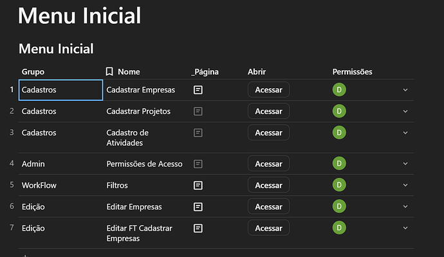Screen dimensions: 444x257
Task: Click Acessar button for Cadastrar Projetos
Action: (268, 111)
